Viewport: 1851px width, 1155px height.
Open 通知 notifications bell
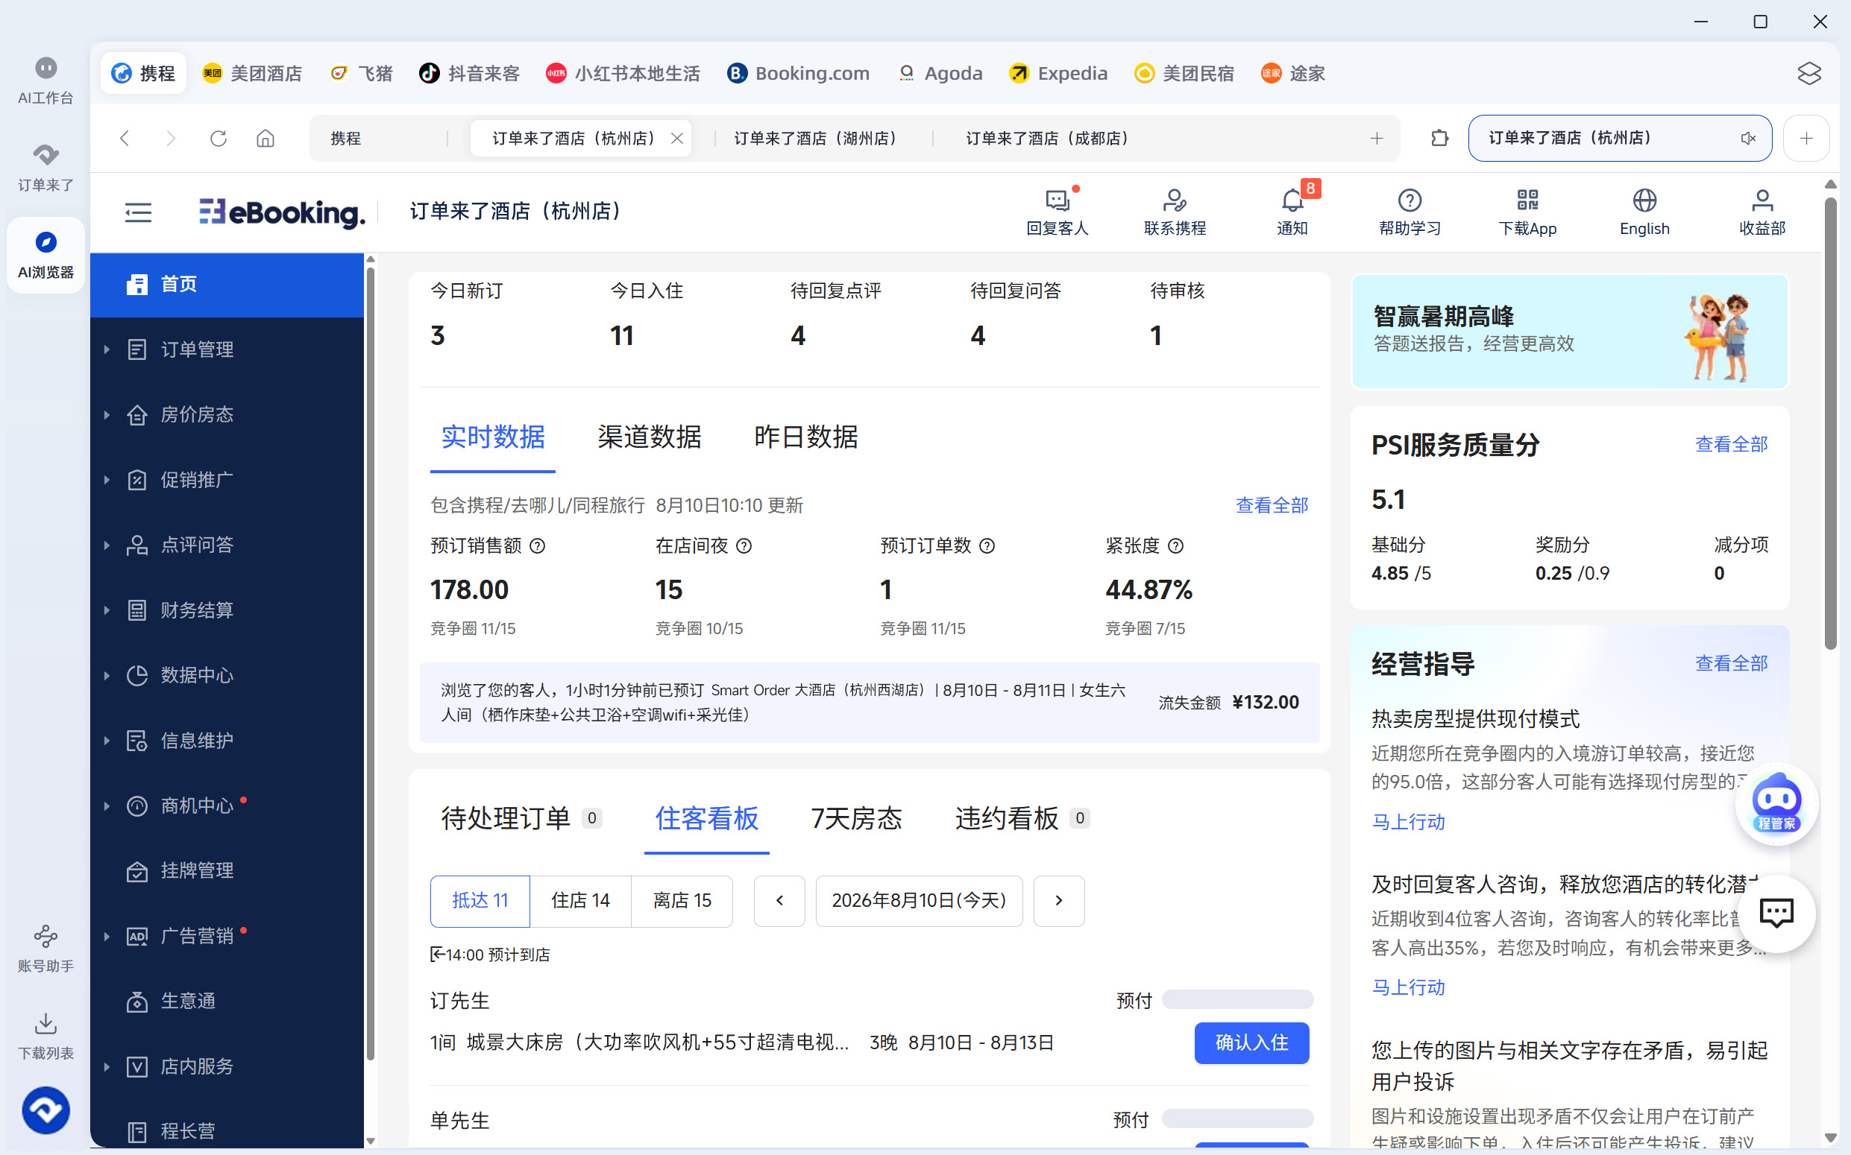1292,212
